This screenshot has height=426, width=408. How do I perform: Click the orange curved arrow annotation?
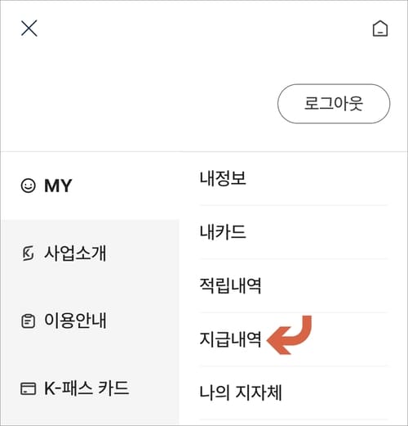(289, 335)
